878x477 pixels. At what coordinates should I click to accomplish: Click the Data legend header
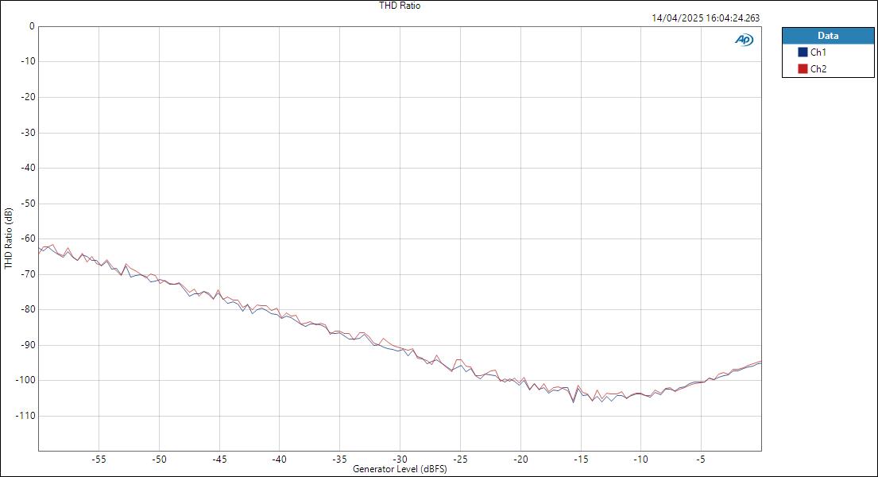(828, 35)
